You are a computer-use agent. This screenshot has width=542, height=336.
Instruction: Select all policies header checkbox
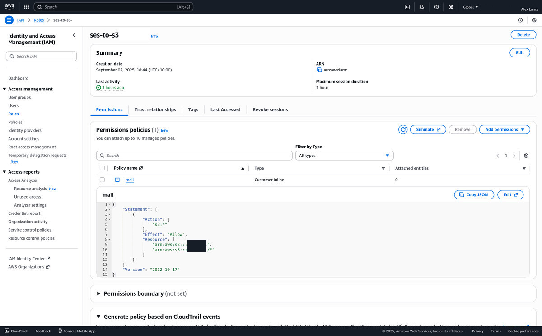coord(102,168)
